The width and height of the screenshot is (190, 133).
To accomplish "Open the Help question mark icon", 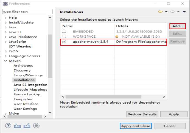I will (8, 126).
